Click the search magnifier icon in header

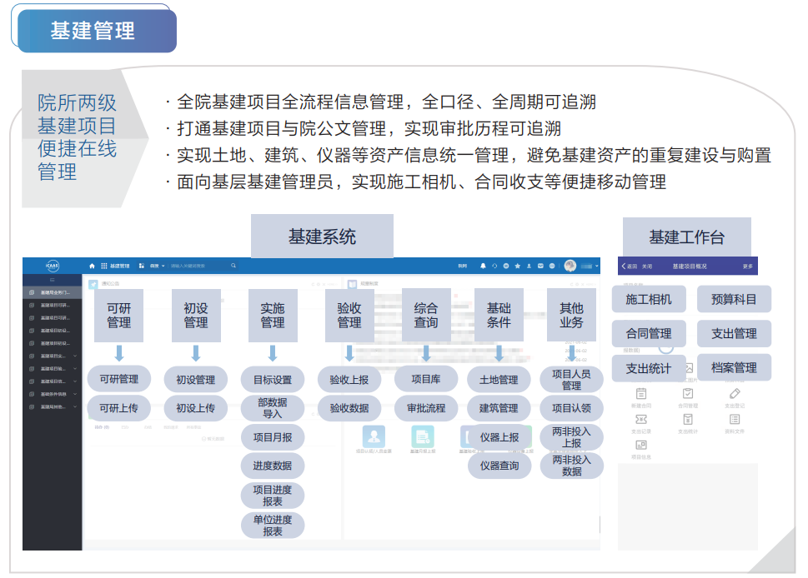(233, 266)
